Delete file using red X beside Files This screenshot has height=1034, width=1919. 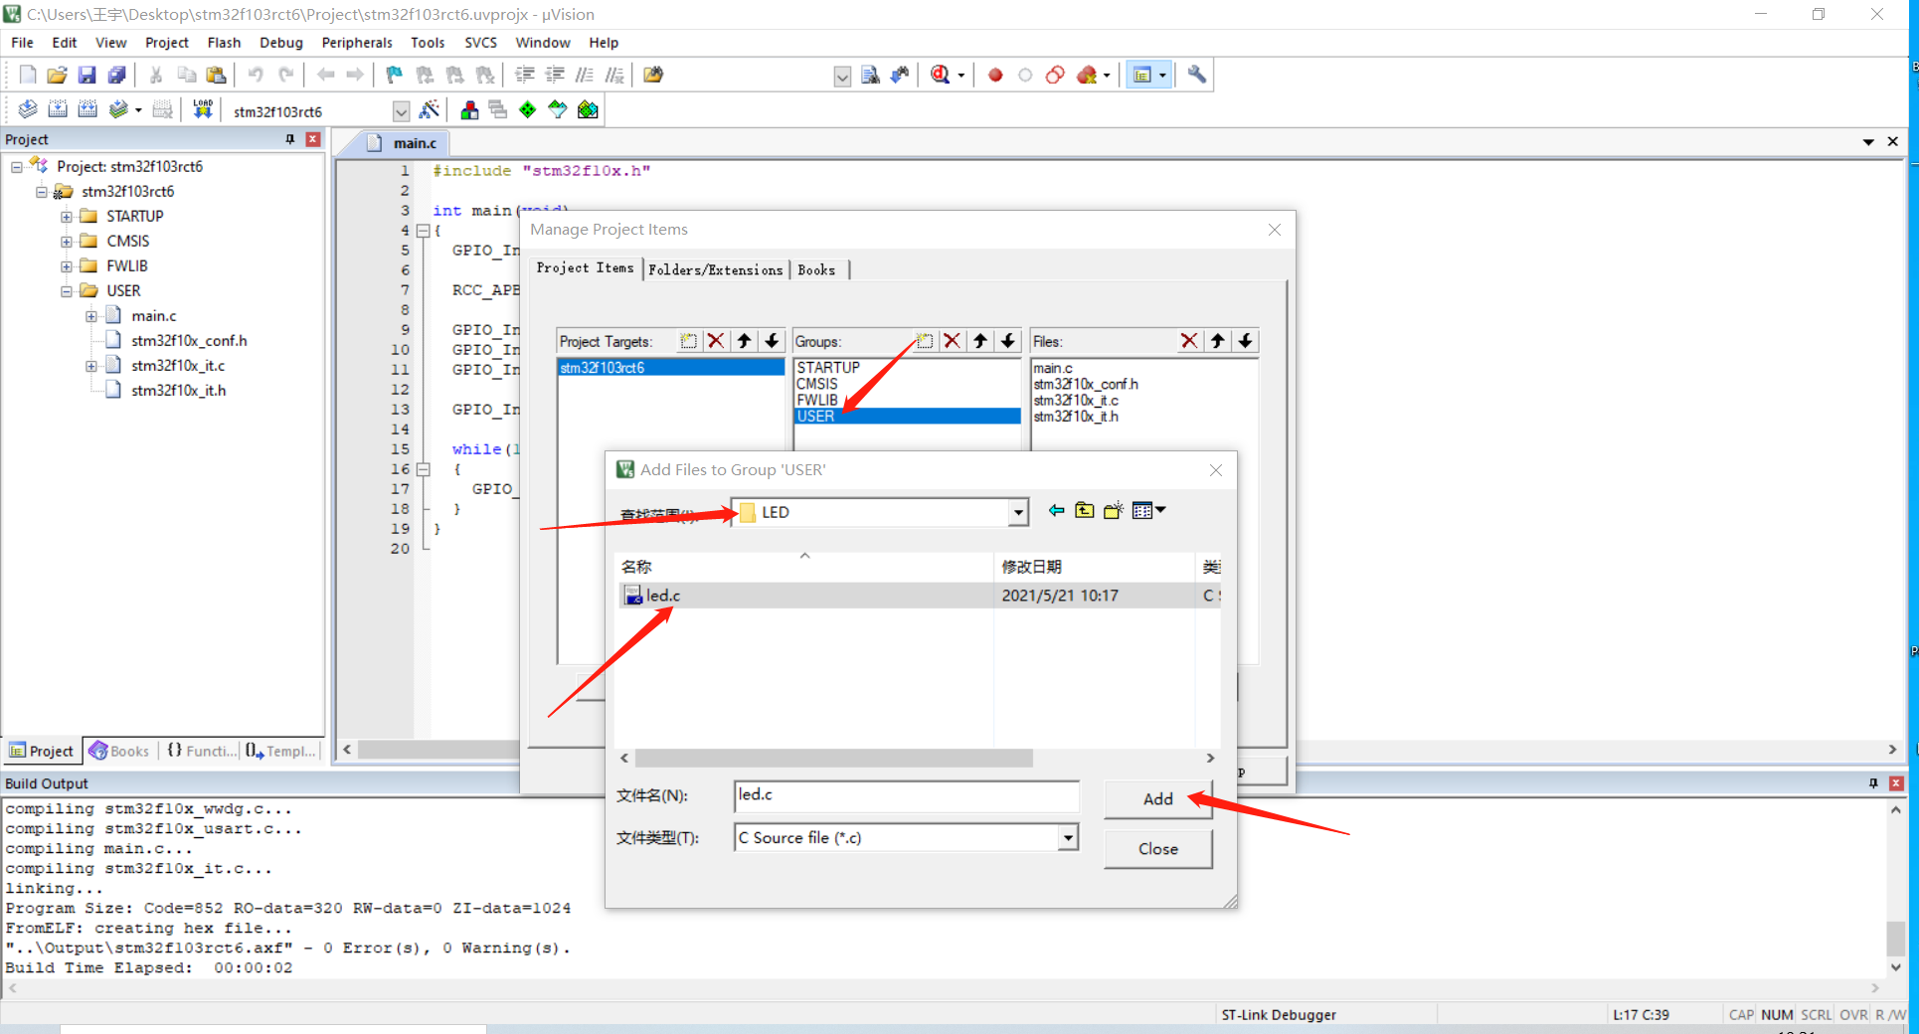(1189, 341)
